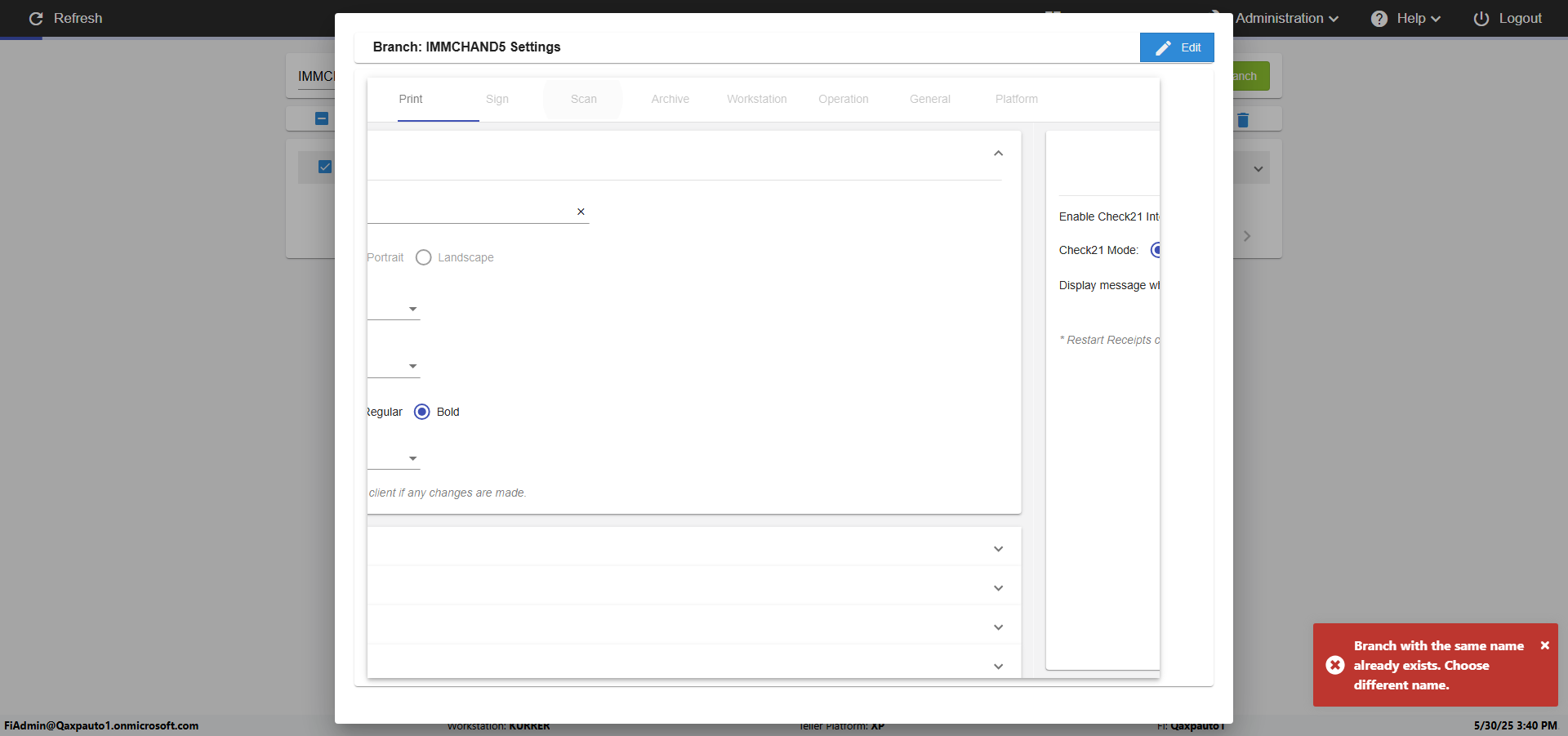This screenshot has width=1568, height=736.
Task: Expand the first collapsed settings section
Action: click(998, 549)
